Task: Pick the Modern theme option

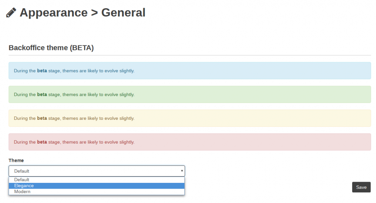Action: click(22, 192)
